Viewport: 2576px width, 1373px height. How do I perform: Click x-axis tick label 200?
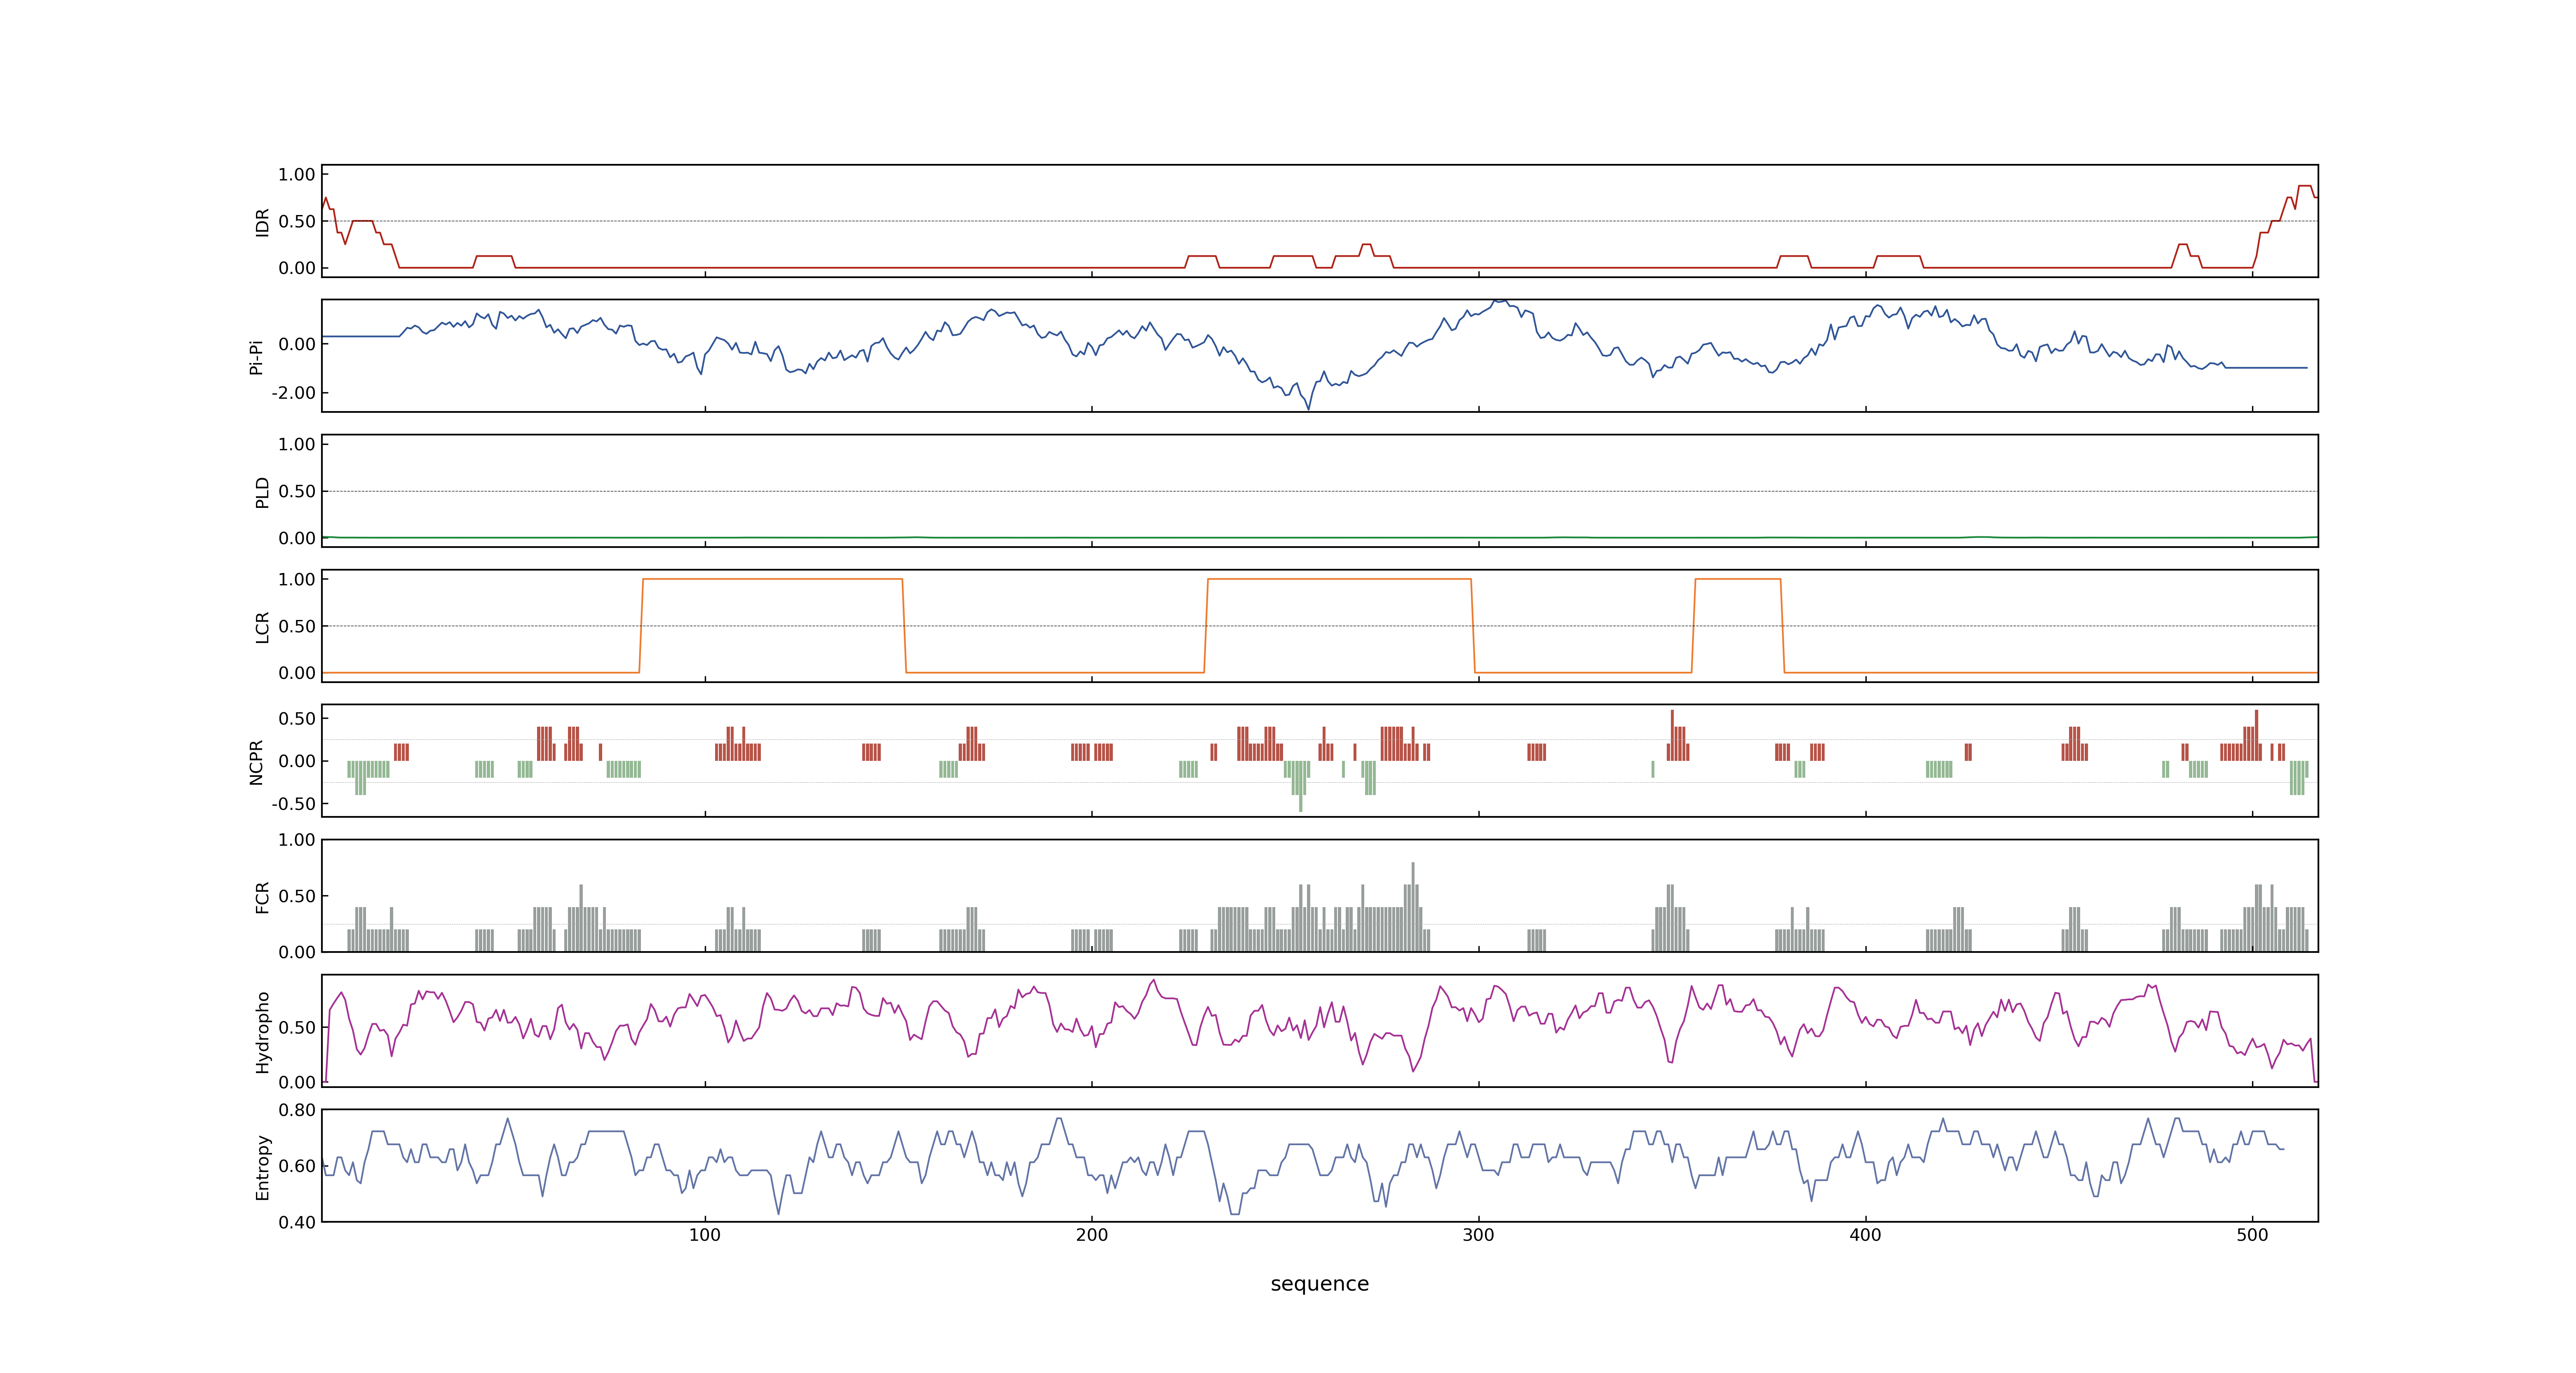1091,1235
